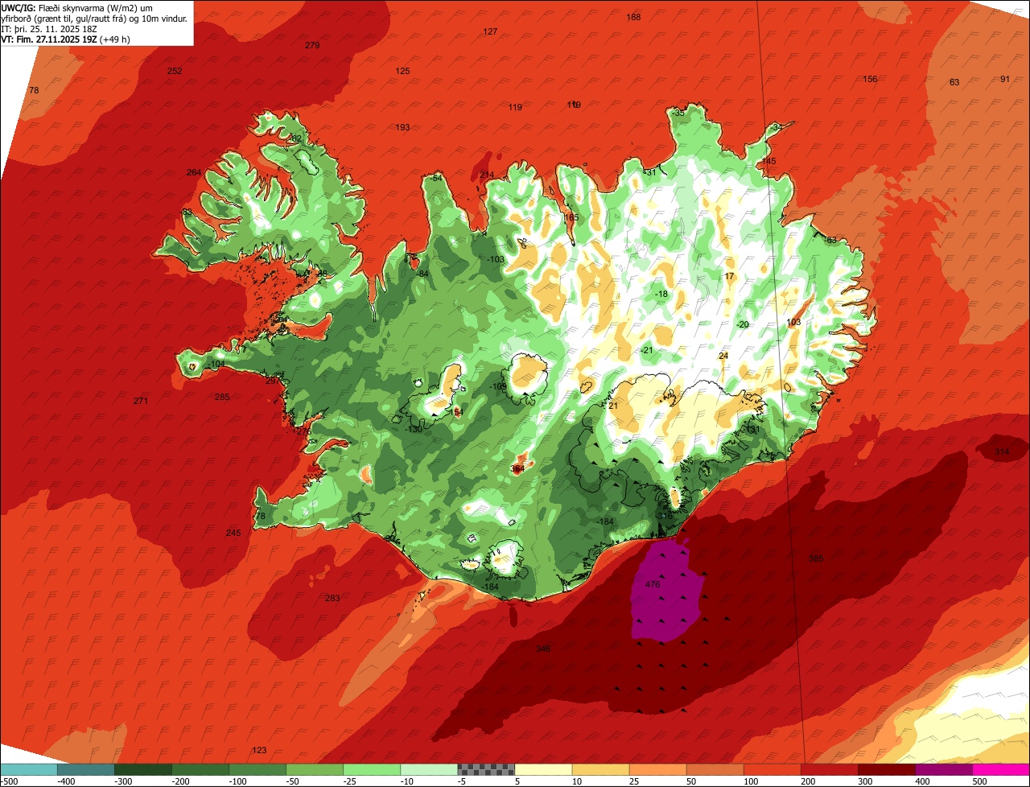Click the value 24 in eastern Iceland
Viewport: 1030px width, 787px height.
click(x=723, y=356)
